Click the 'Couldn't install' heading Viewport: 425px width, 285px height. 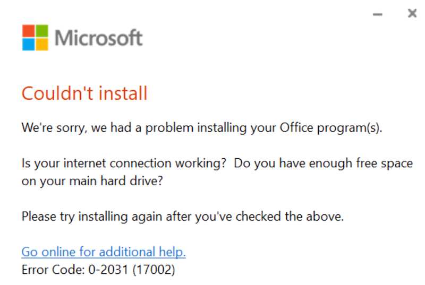[84, 94]
